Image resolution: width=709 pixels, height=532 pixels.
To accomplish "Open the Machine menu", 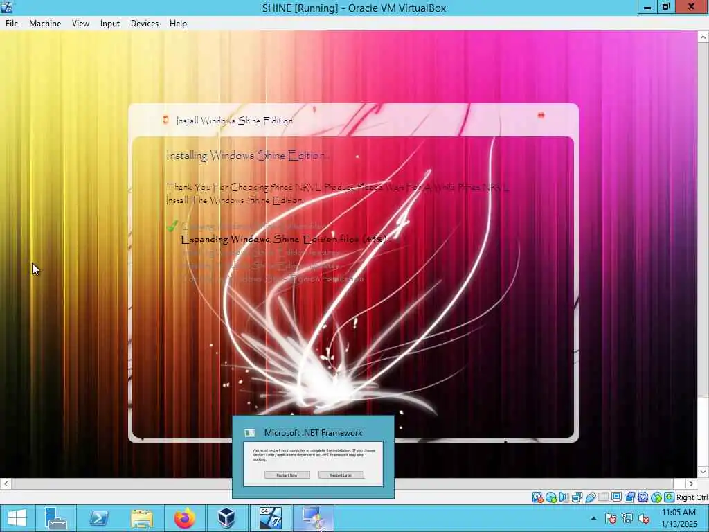I will 45,24.
